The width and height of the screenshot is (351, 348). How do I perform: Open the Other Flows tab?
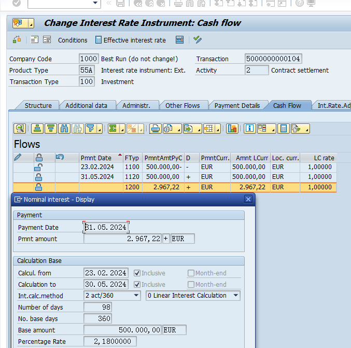tap(182, 105)
